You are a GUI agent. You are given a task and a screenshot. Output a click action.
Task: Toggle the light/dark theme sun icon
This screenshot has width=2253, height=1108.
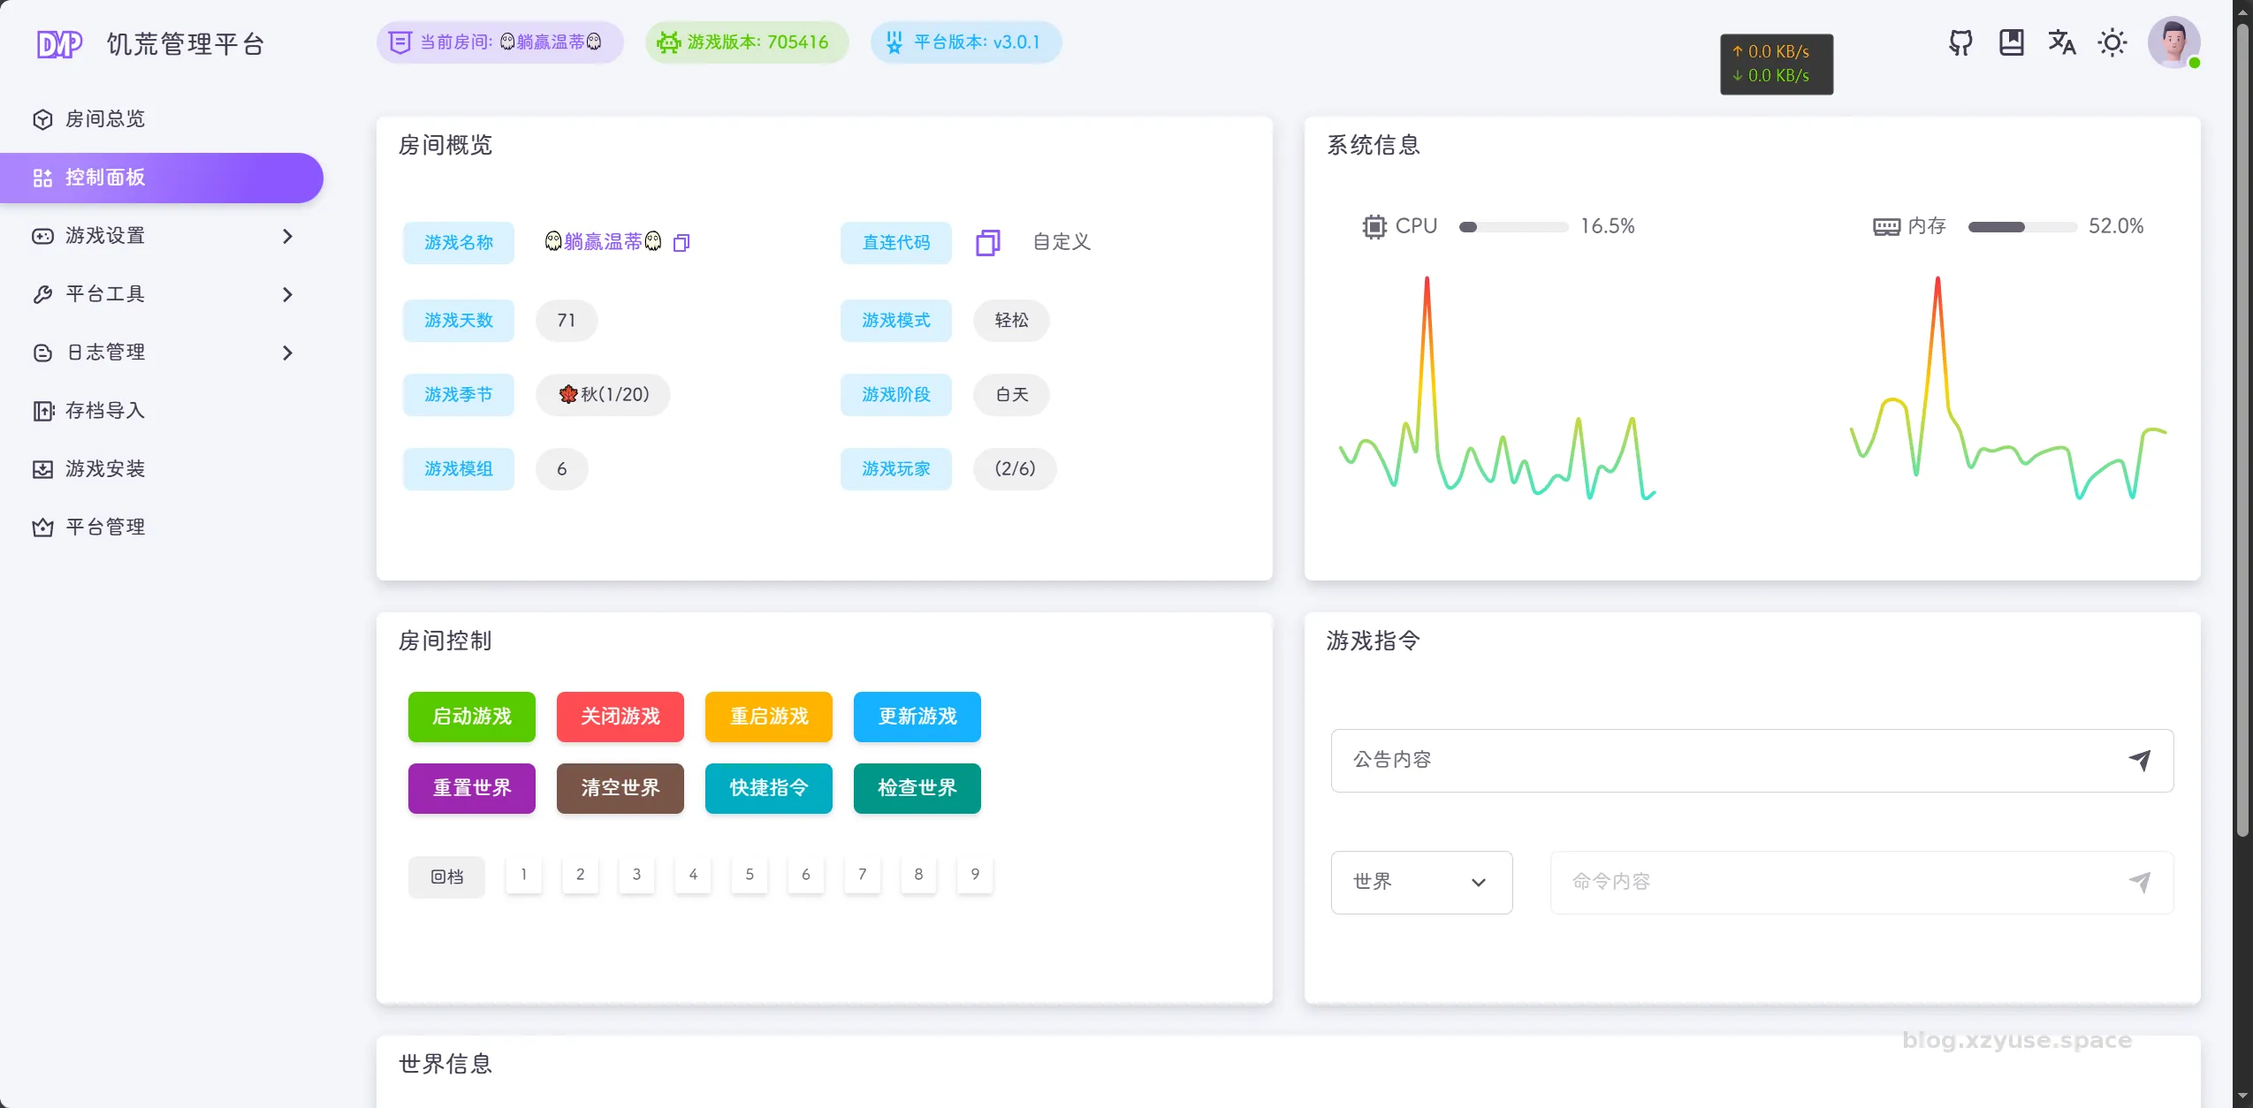(2112, 42)
